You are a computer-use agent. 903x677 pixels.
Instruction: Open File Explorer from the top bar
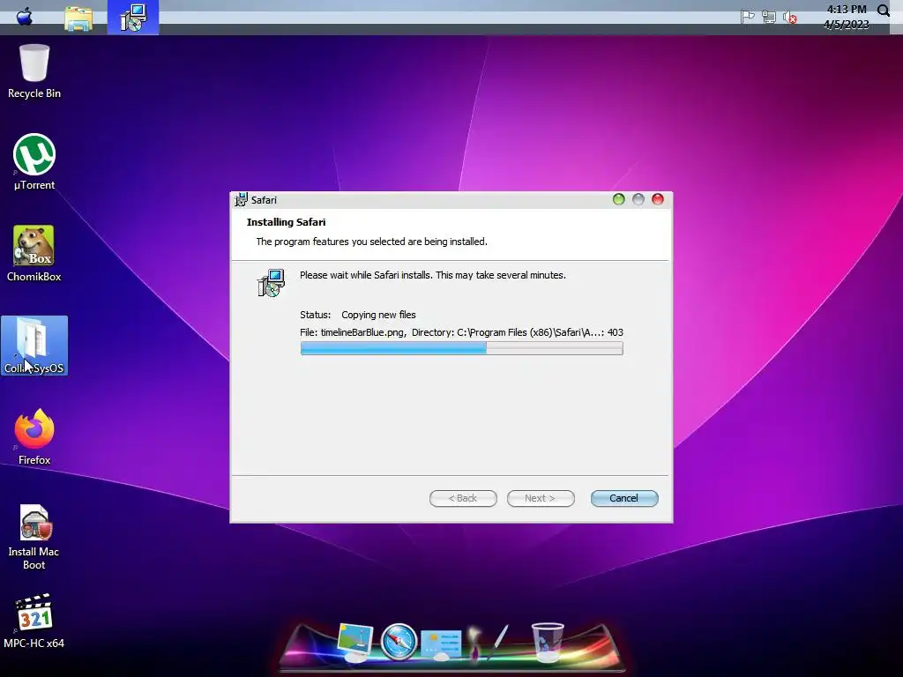click(78, 18)
